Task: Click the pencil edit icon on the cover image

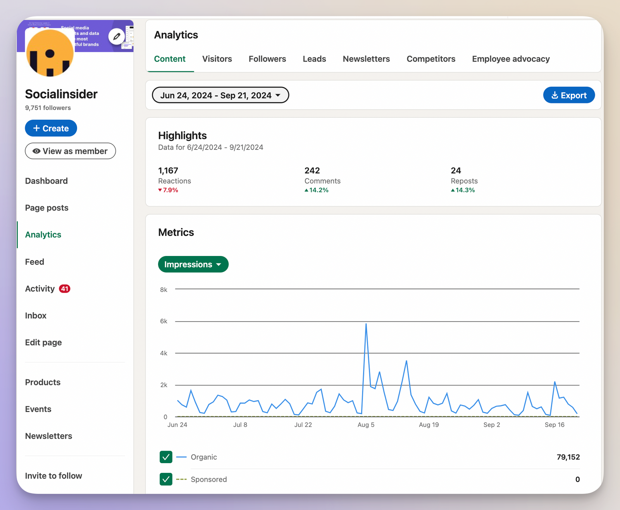Action: pyautogui.click(x=116, y=36)
